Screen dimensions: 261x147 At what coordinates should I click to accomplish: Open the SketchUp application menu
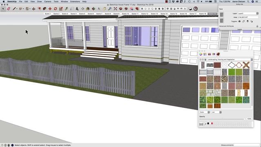[x=12, y=2]
